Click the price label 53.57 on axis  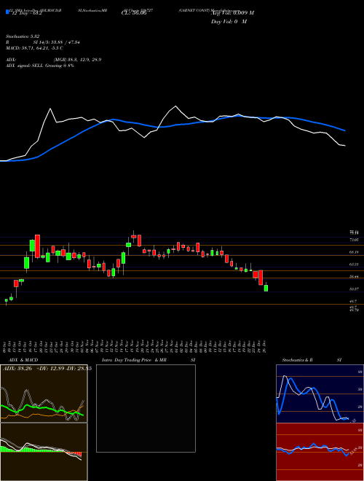[x=354, y=289]
